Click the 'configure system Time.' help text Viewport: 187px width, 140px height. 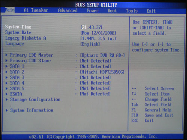tap(156, 50)
